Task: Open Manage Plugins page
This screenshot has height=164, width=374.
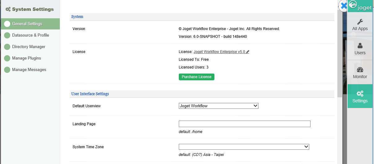Action: pos(26,58)
